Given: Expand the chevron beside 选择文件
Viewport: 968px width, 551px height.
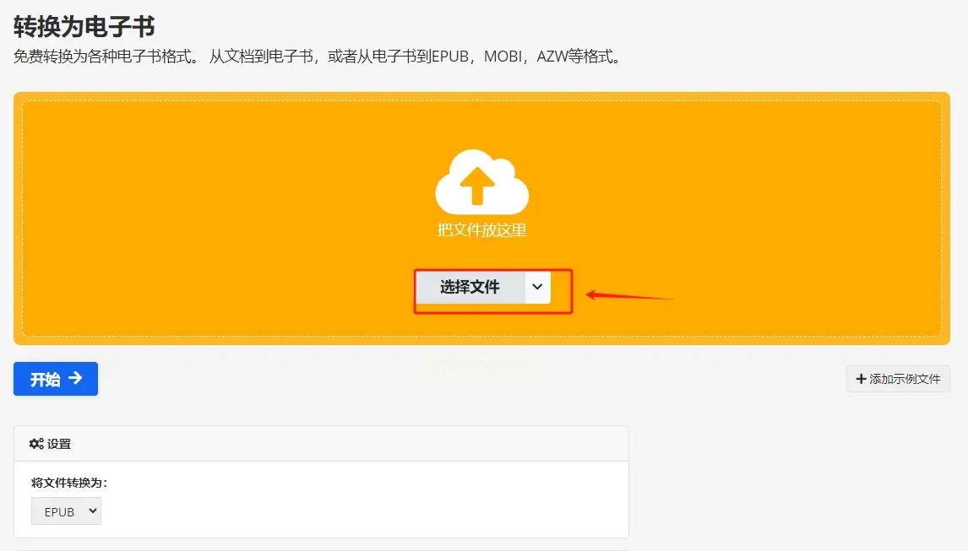Looking at the screenshot, I should point(538,287).
